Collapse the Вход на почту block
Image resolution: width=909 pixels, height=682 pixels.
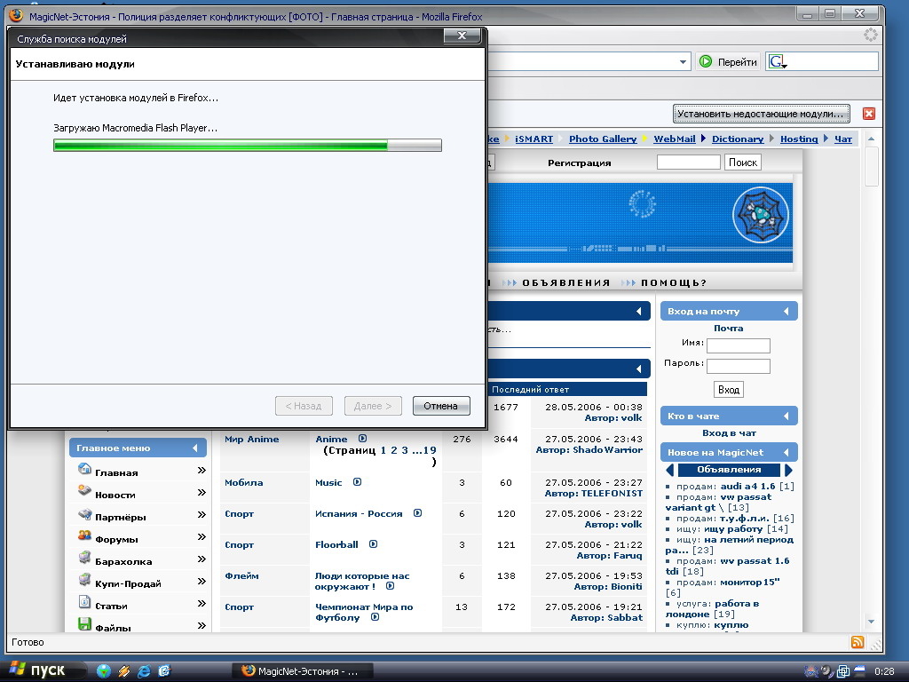(x=786, y=312)
